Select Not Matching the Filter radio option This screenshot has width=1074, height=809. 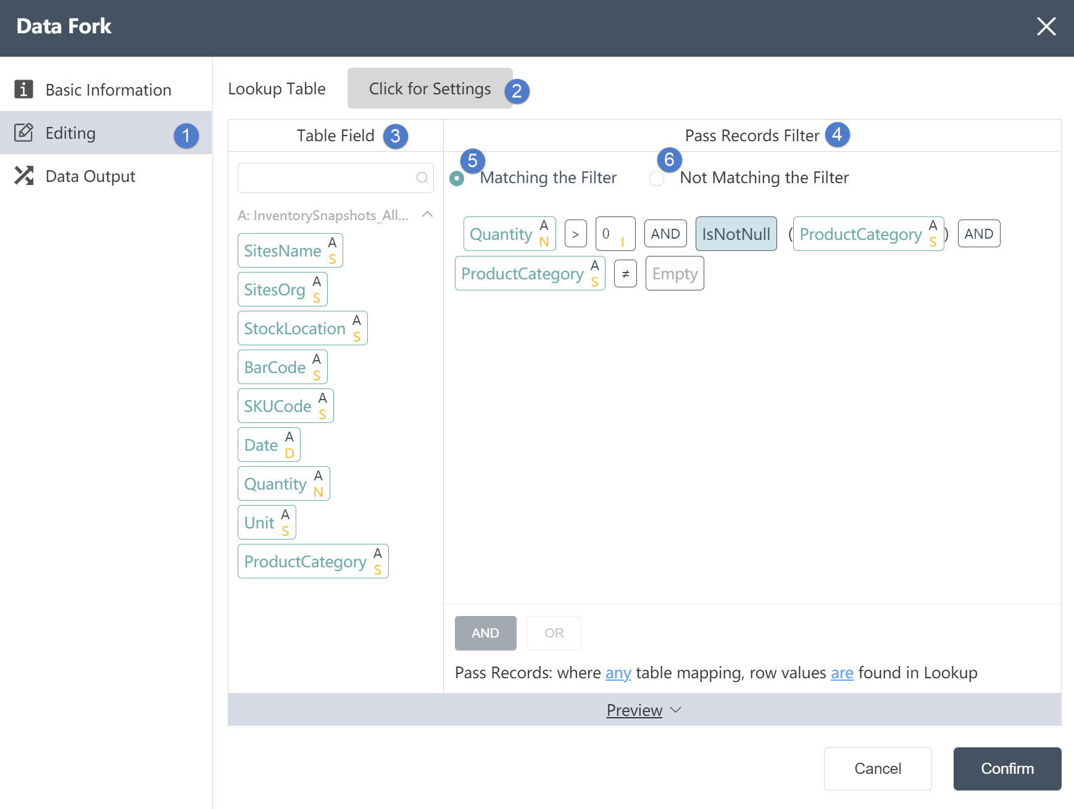pyautogui.click(x=657, y=178)
